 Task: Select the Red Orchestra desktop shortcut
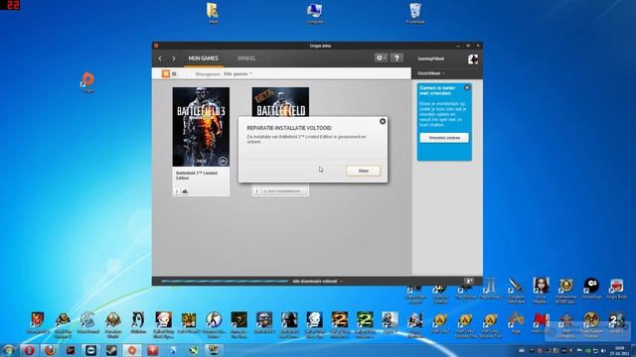coord(565,325)
